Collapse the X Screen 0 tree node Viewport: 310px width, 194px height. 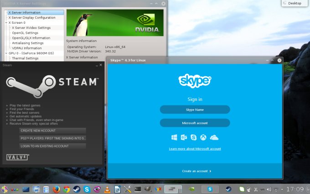click(6, 22)
